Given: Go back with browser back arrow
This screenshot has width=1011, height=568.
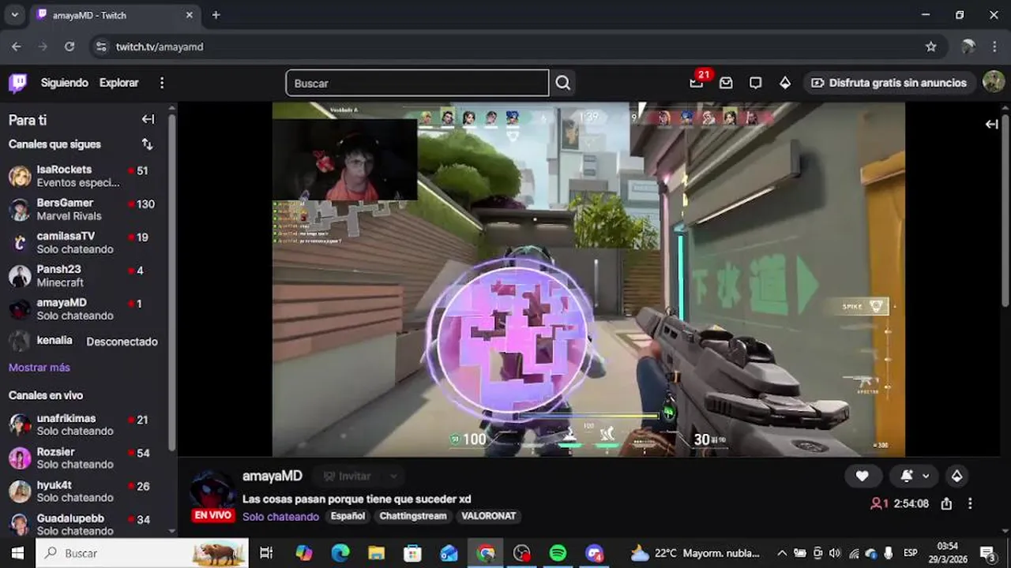Looking at the screenshot, I should click(x=17, y=47).
